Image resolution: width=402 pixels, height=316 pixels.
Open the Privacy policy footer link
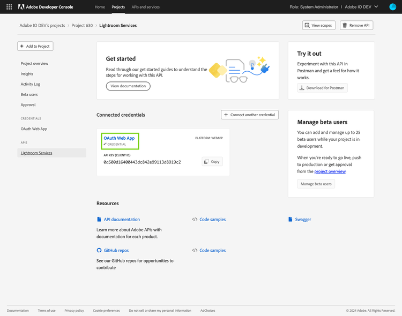point(74,311)
